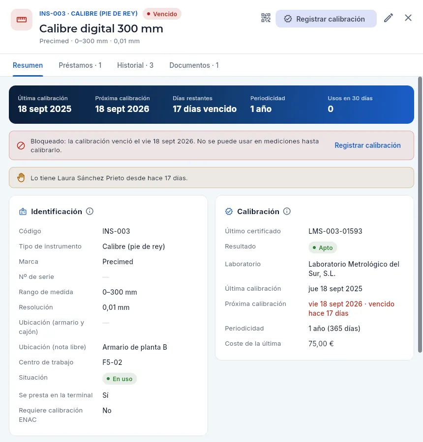Click the Rango de medida value '0–300 mm'
Viewport: 423px width, 442px height.
120,292
